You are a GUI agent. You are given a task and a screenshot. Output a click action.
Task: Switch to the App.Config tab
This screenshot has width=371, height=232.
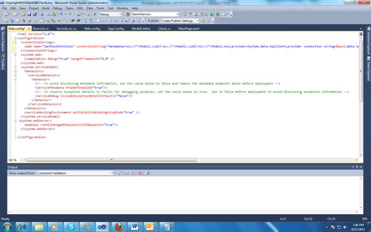[116, 29]
